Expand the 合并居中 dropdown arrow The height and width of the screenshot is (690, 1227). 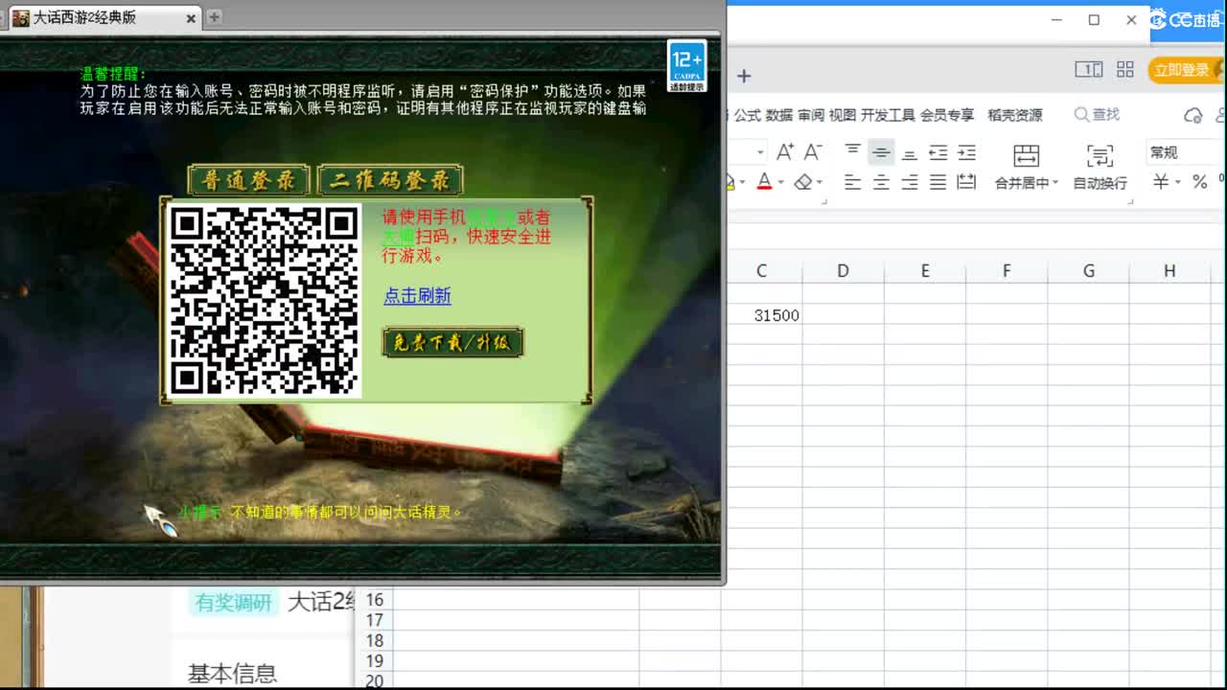tap(1055, 183)
